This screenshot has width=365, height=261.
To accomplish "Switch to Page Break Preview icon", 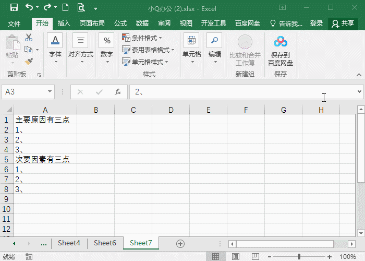I will click(255, 257).
